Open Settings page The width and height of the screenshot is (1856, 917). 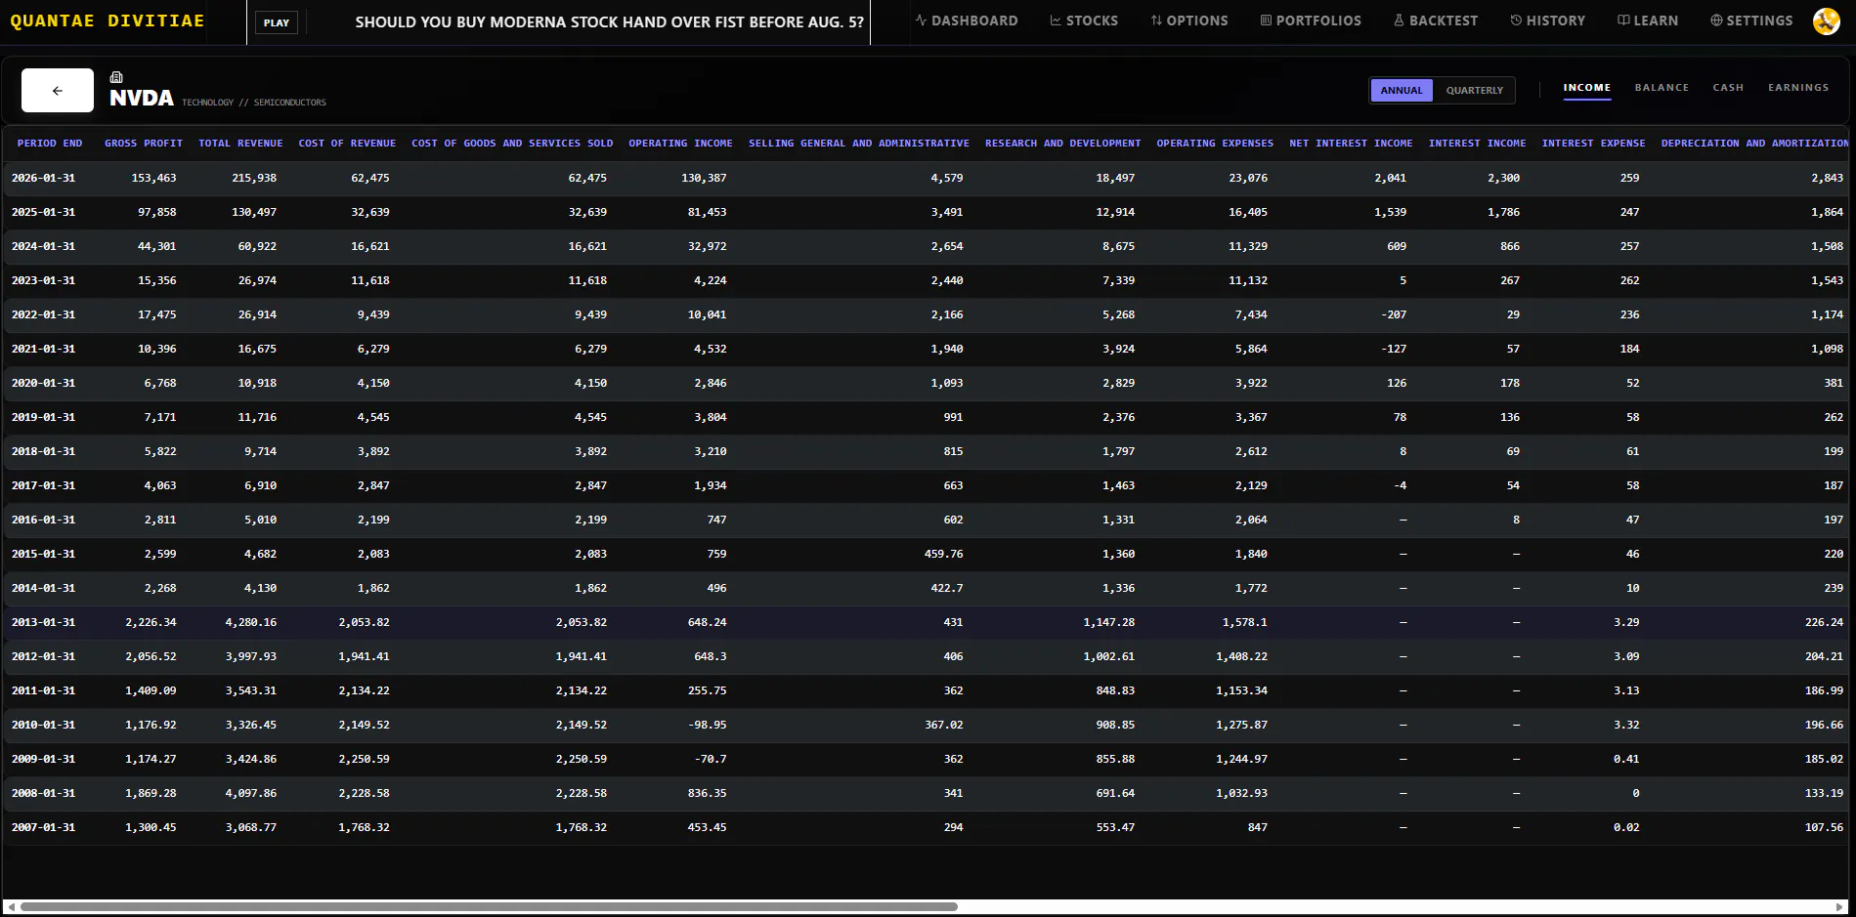pyautogui.click(x=1751, y=21)
